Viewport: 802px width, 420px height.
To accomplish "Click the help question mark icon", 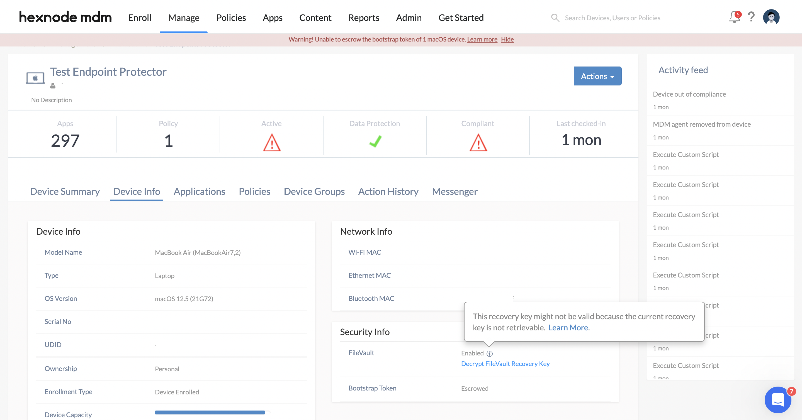I will click(751, 17).
